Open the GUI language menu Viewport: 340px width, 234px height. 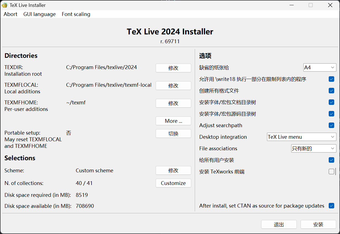(39, 14)
